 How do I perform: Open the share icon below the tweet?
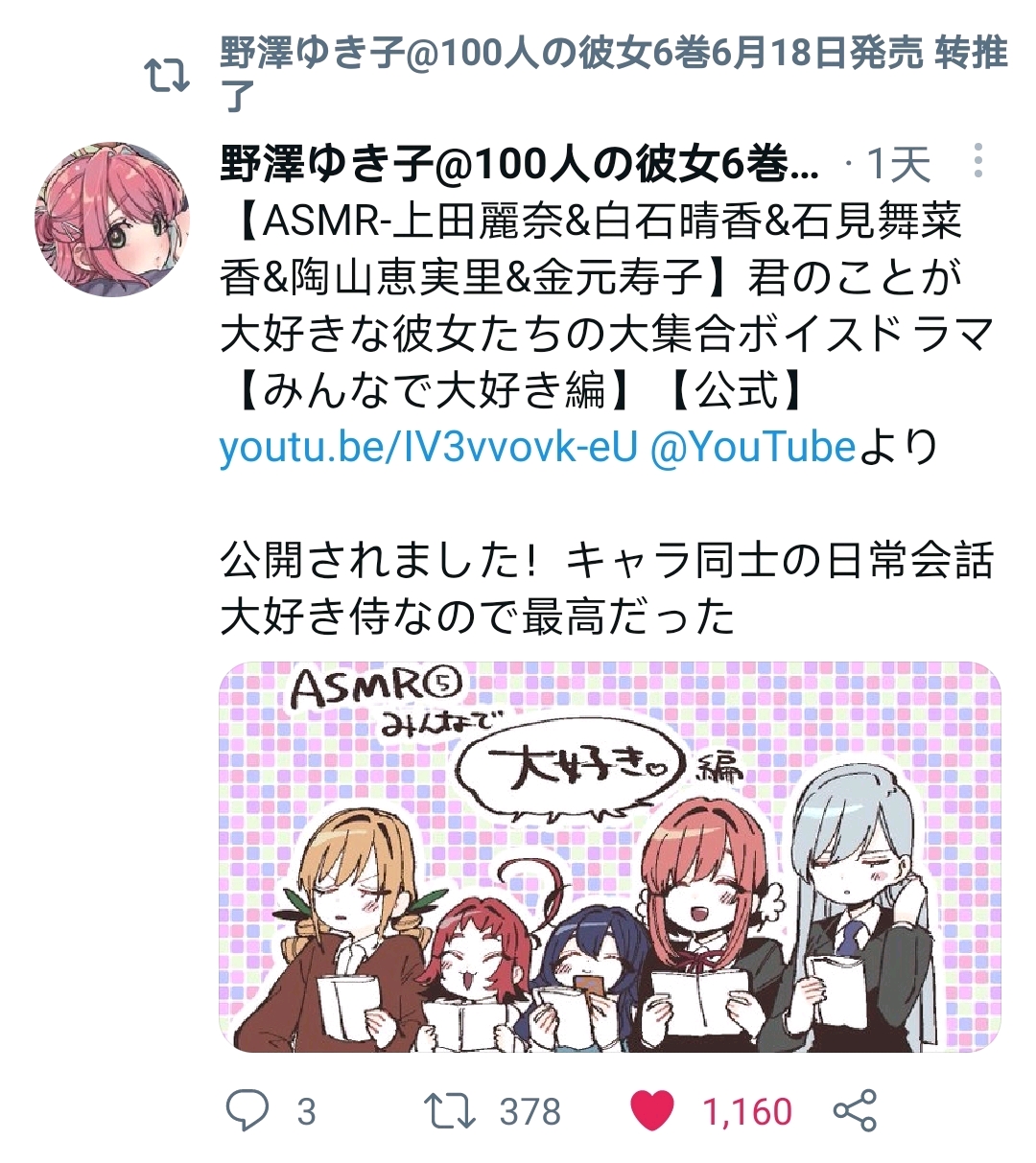855,1110
